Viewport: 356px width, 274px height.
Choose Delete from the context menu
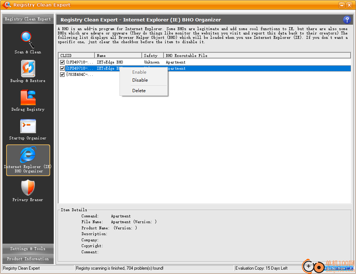[139, 90]
